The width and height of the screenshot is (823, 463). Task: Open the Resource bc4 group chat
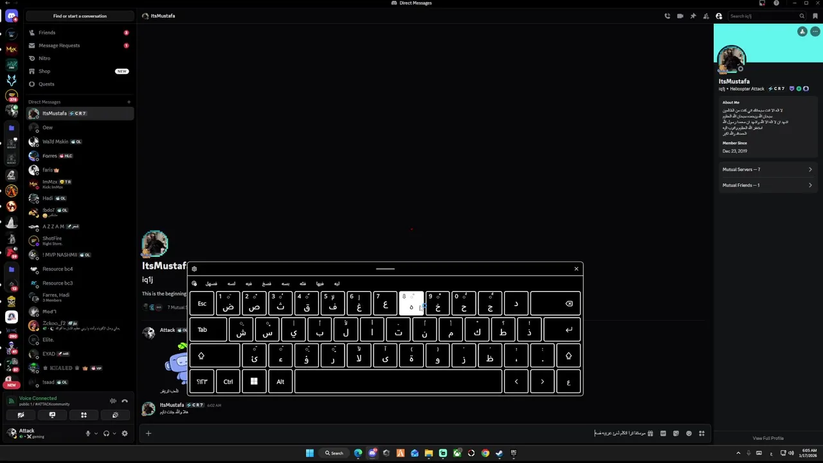pos(80,269)
